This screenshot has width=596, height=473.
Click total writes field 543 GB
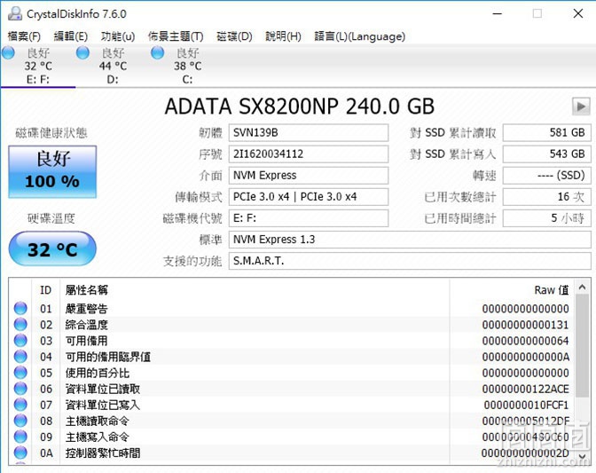click(x=547, y=154)
